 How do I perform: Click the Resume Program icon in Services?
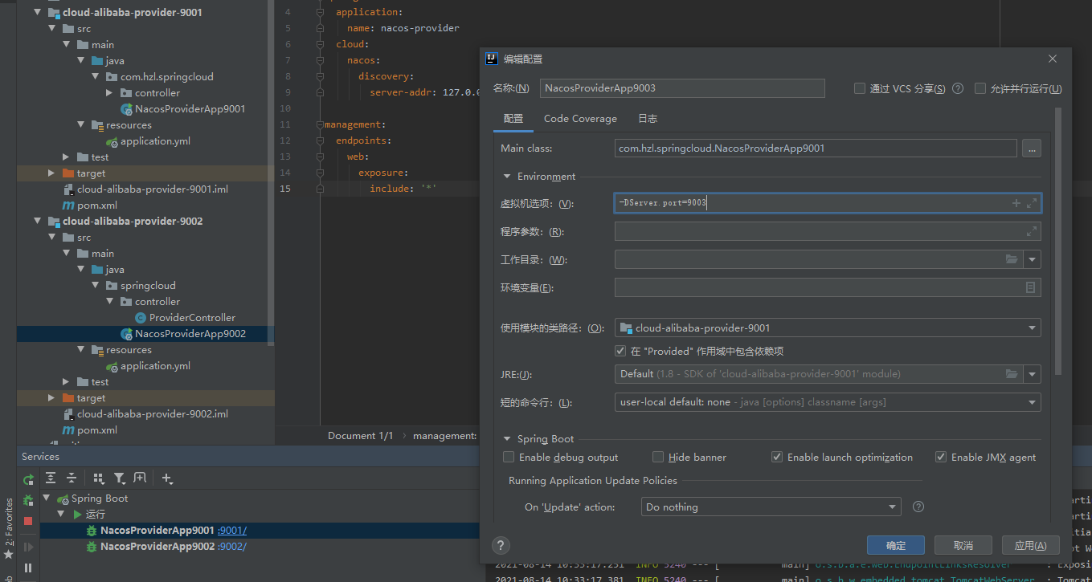click(x=28, y=547)
